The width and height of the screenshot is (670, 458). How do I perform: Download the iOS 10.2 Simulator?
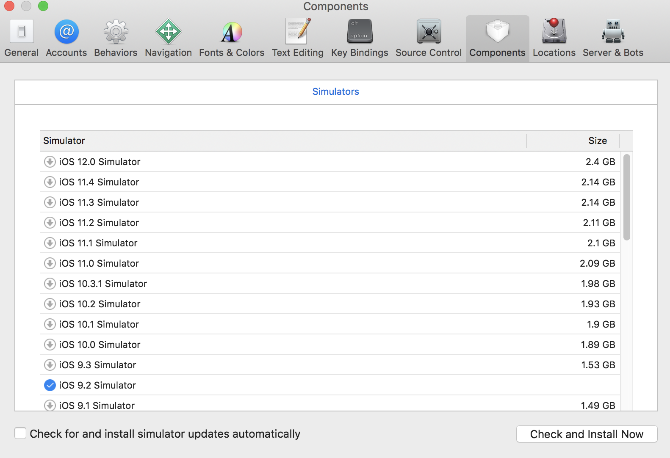pyautogui.click(x=50, y=304)
